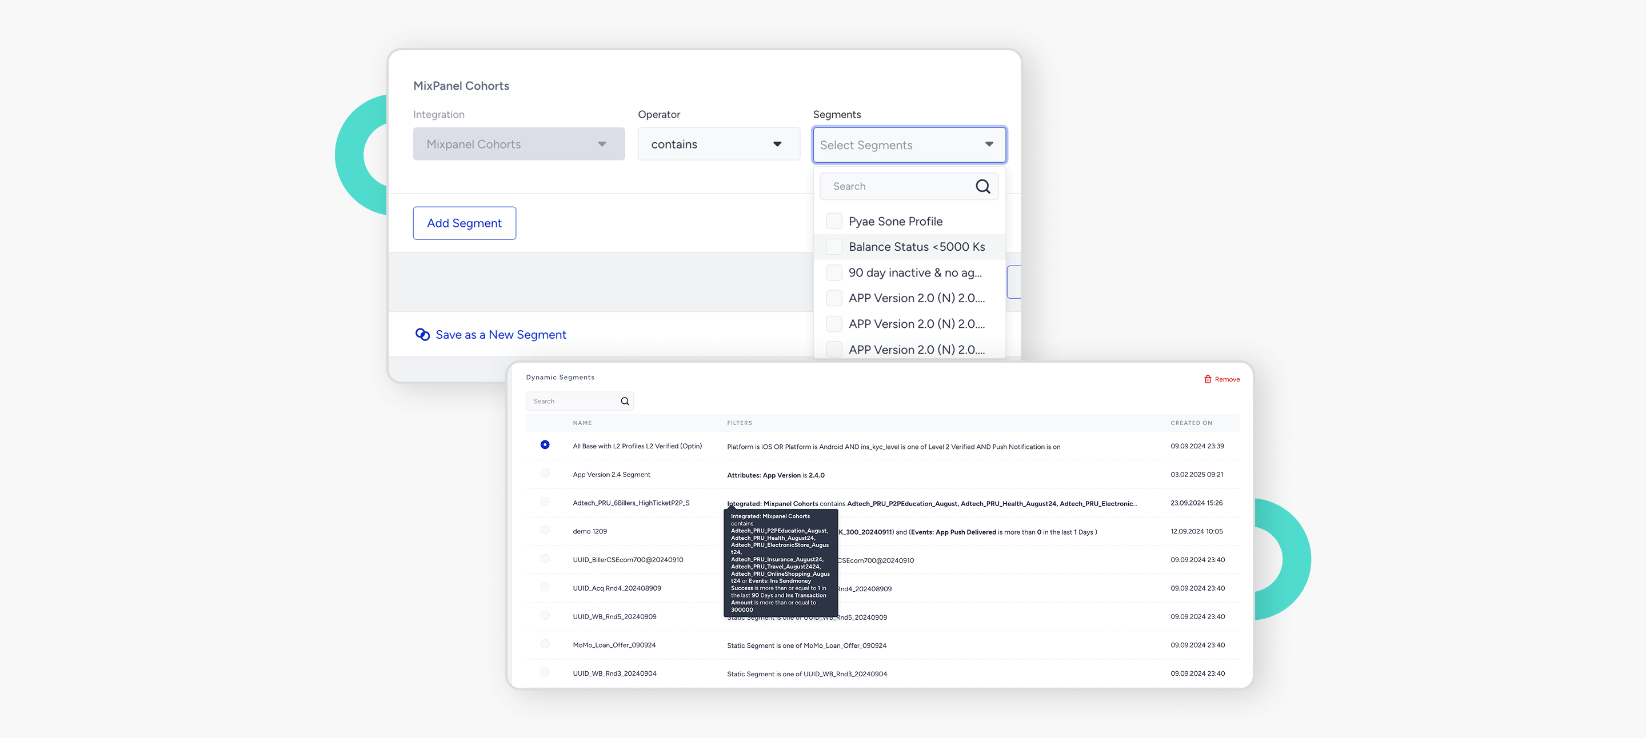Image resolution: width=1646 pixels, height=738 pixels.
Task: Click the Dynamic Segments search magnifier icon
Action: click(x=624, y=401)
